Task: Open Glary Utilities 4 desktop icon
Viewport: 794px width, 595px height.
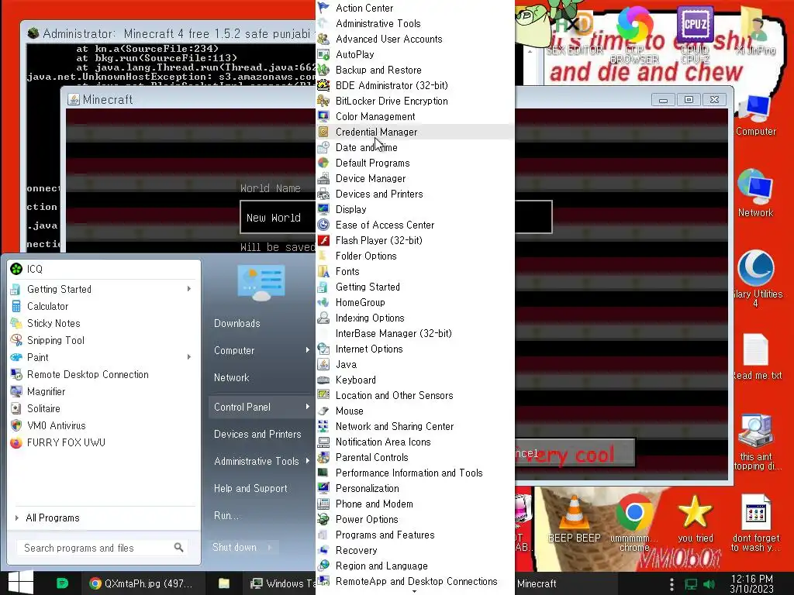Action: (755, 278)
